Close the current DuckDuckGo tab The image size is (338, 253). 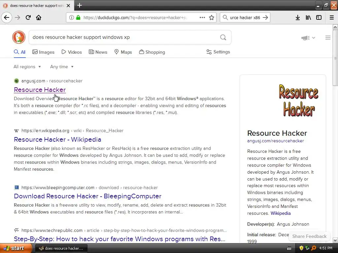coord(68,6)
